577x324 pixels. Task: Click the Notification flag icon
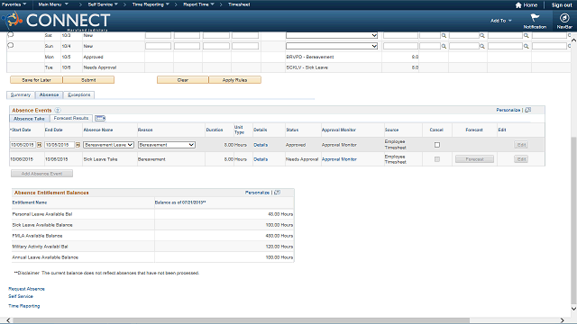535,18
